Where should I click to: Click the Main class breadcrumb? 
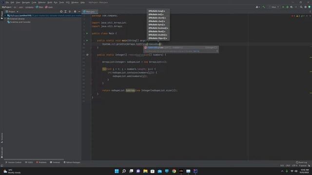39,7
